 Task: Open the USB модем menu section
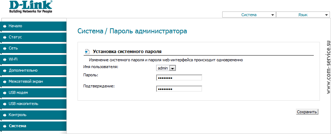click(33, 93)
